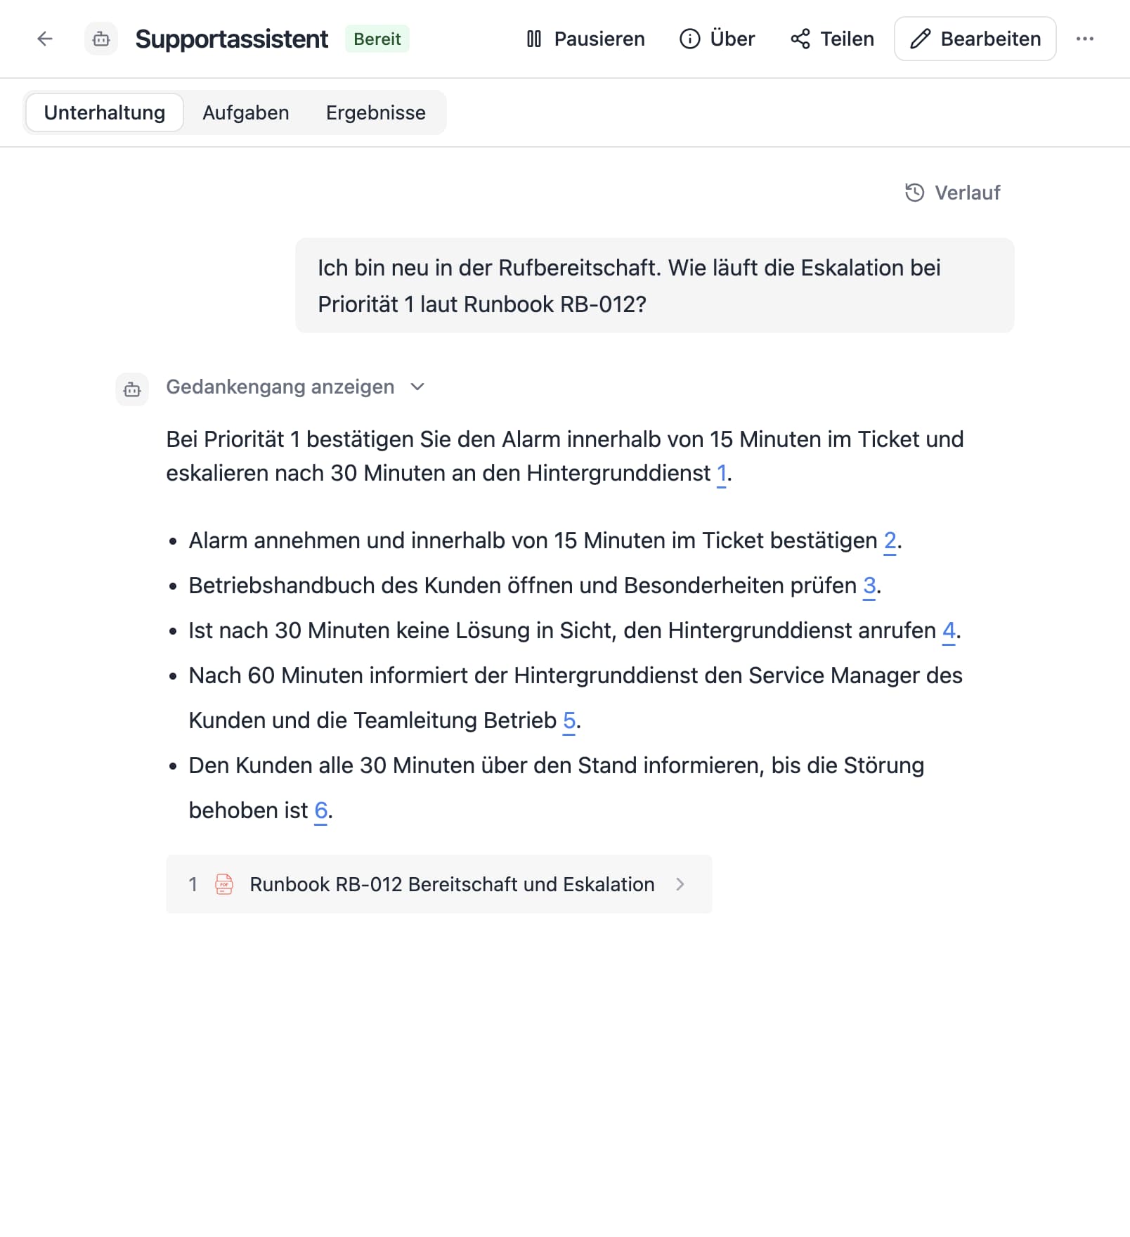The height and width of the screenshot is (1237, 1130).
Task: Open the three-dot more options menu
Action: 1085,39
